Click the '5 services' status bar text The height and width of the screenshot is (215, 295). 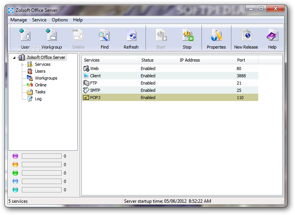[18, 201]
